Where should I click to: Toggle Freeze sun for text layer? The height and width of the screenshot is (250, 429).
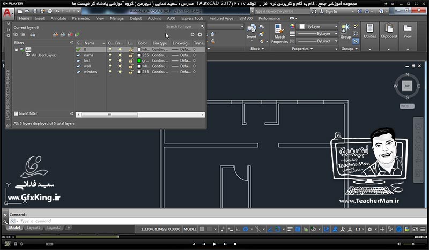120,60
